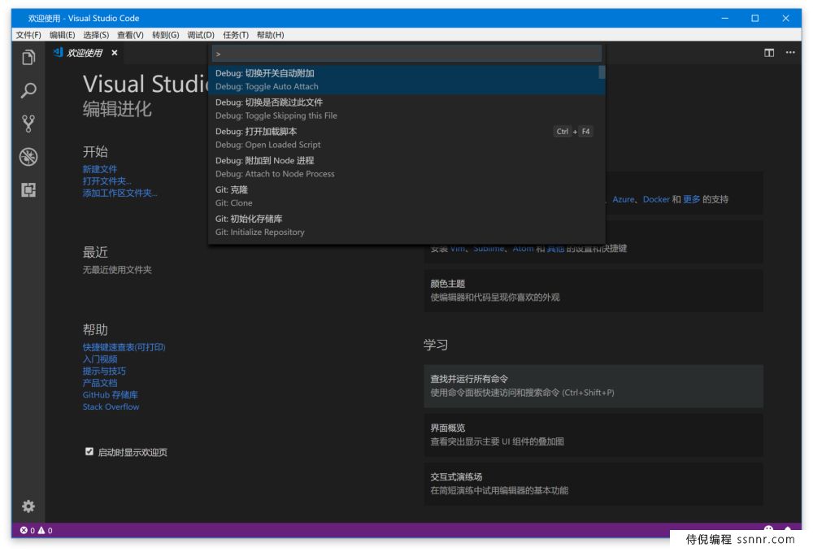Screen dimensions: 813x552
Task: Open the Extensions view icon
Action: click(28, 189)
